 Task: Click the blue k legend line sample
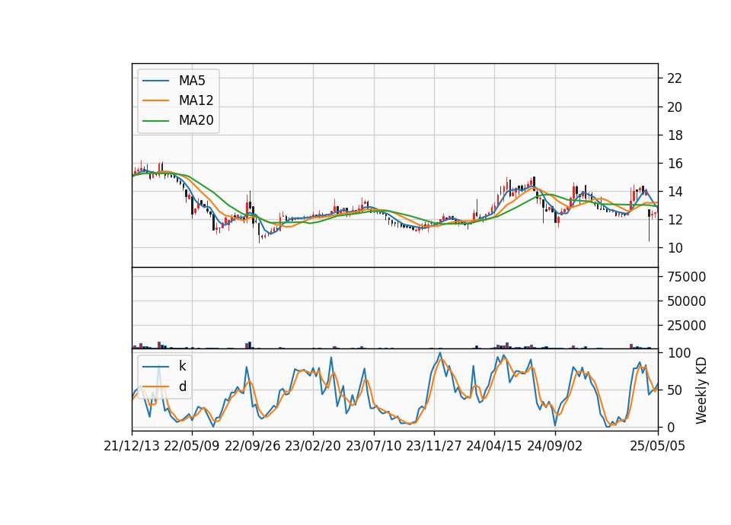click(x=155, y=367)
